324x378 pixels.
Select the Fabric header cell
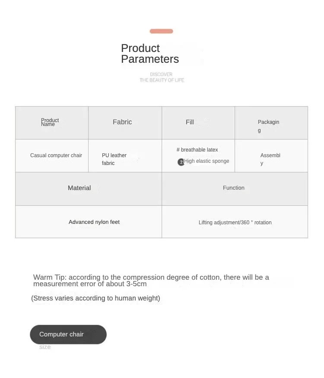(125, 123)
